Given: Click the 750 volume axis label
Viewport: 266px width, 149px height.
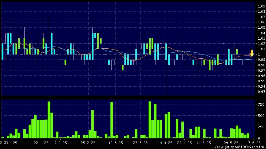Looking at the screenshot, I should tap(261, 104).
